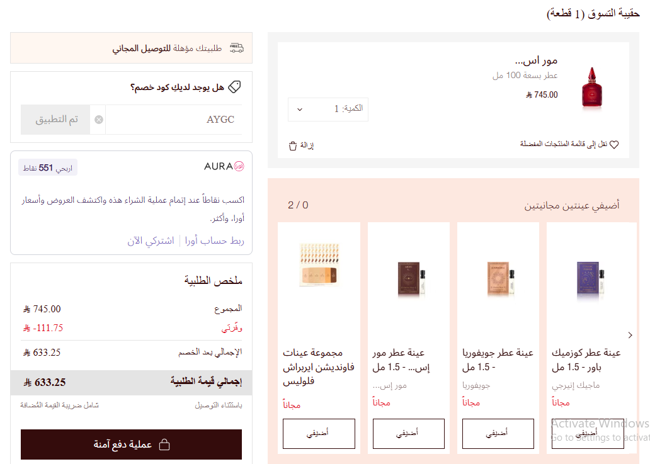The width and height of the screenshot is (650, 464).
Task: Click the free delivery truck icon
Action: (x=236, y=47)
